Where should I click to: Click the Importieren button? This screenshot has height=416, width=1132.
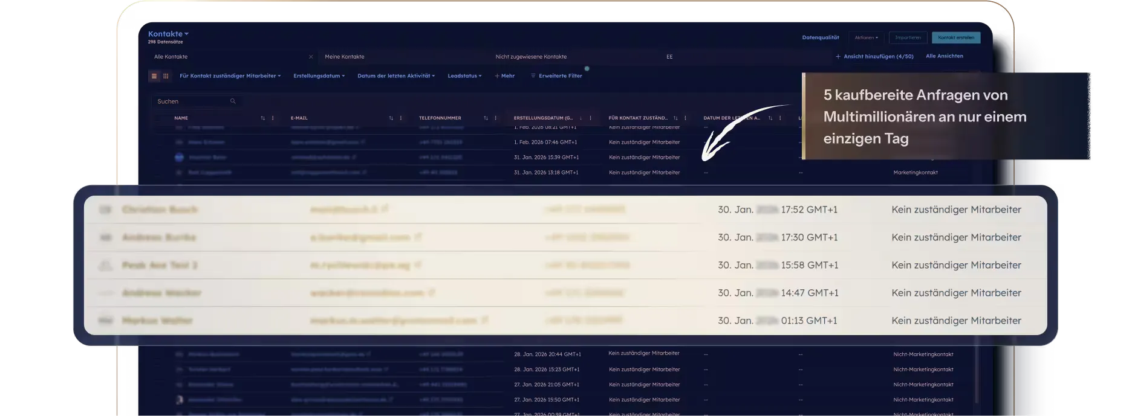pyautogui.click(x=908, y=37)
